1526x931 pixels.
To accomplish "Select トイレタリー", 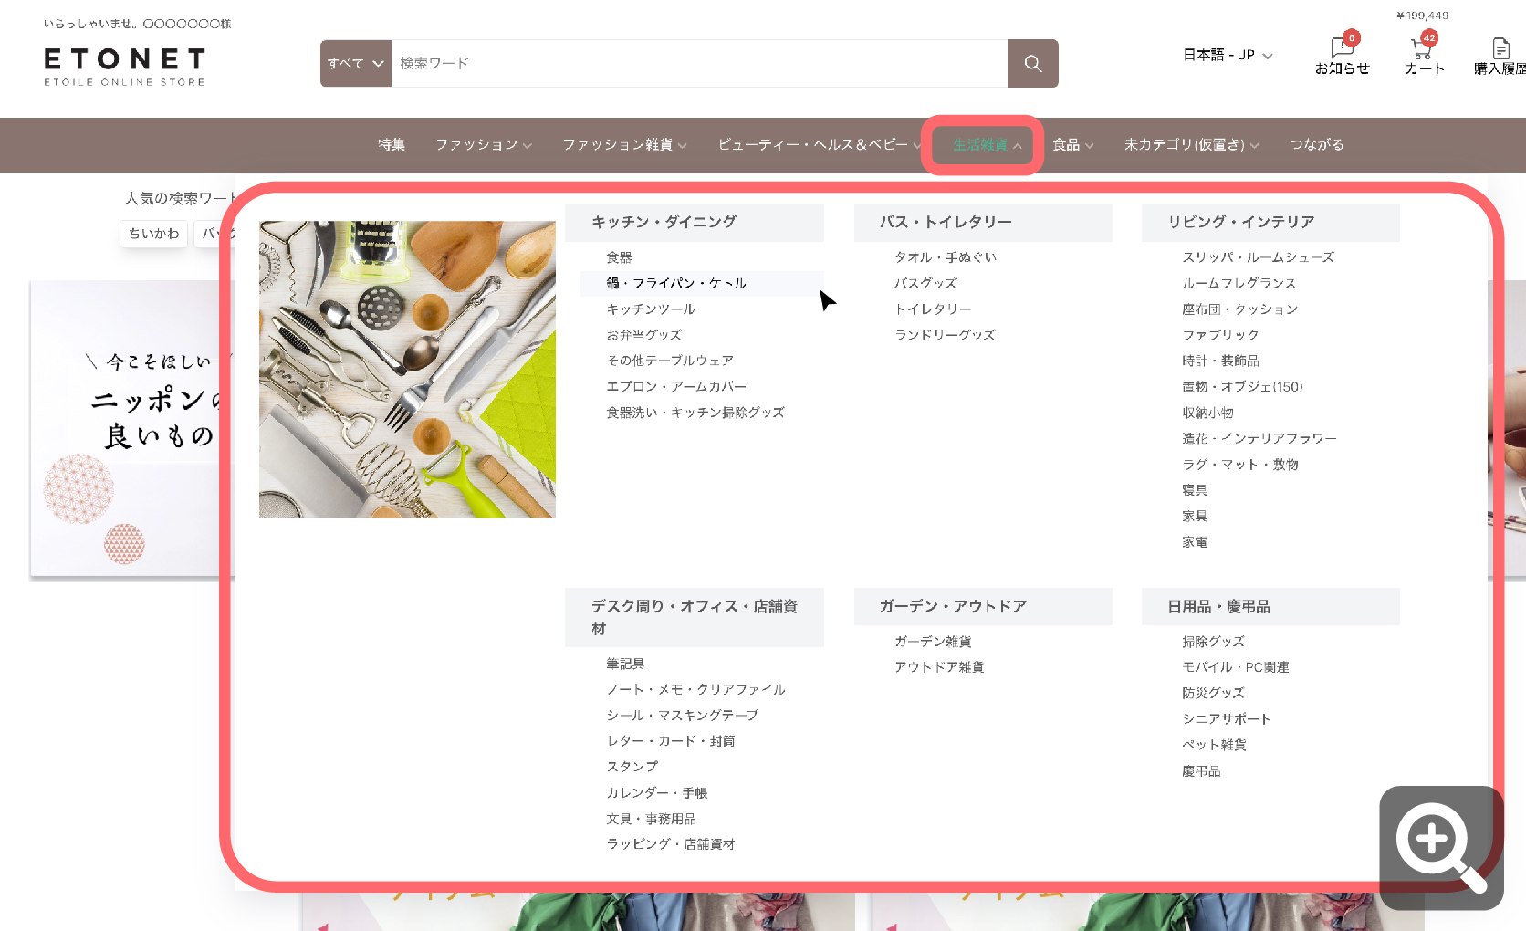I will click(933, 309).
